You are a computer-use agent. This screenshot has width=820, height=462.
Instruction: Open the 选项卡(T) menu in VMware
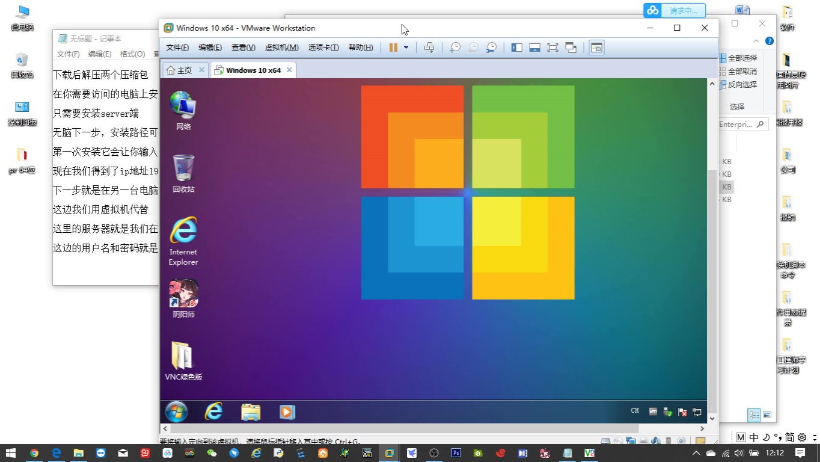[323, 48]
